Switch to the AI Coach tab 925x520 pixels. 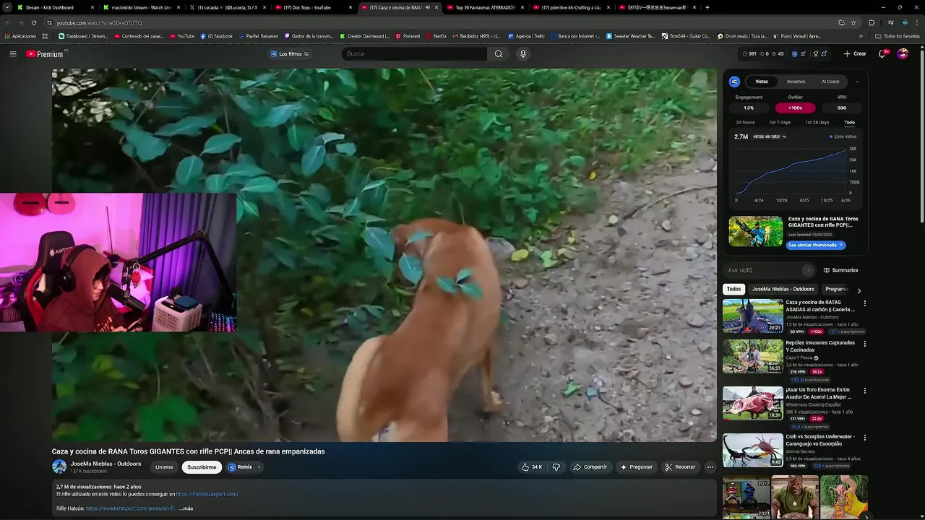(830, 82)
